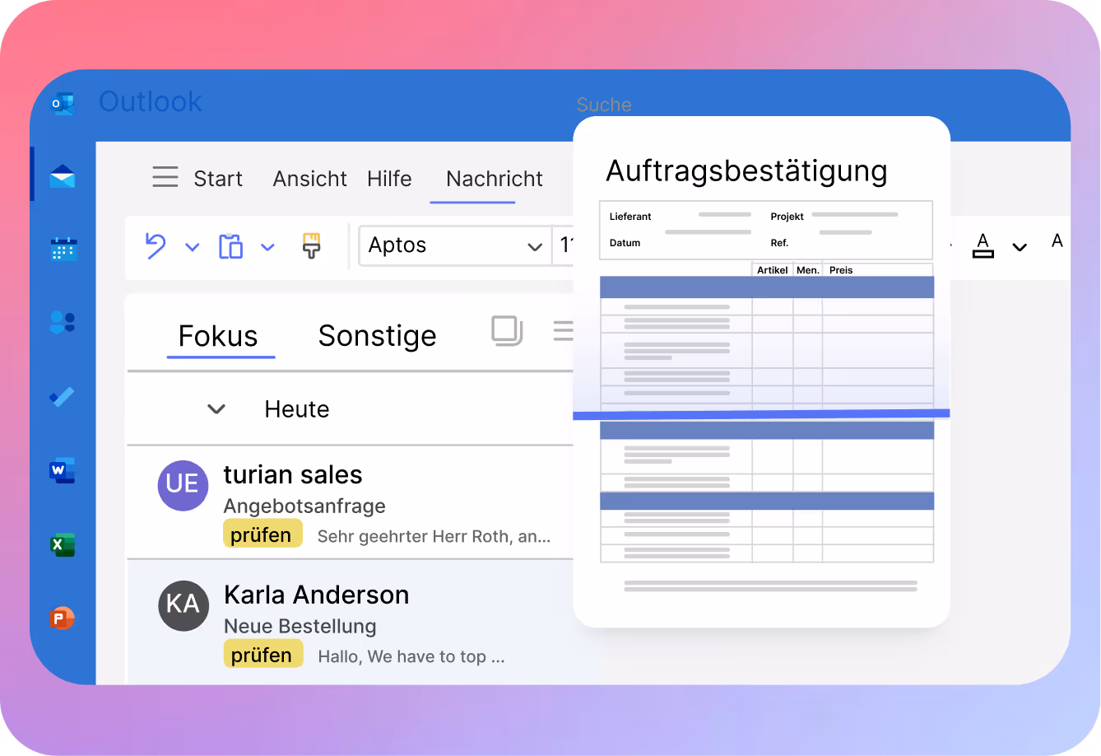Click prüfen tag on Neue Bestellung email

(x=262, y=656)
